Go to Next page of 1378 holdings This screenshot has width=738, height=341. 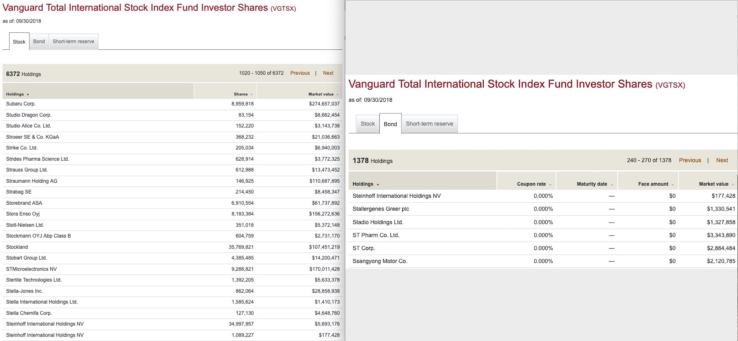722,160
